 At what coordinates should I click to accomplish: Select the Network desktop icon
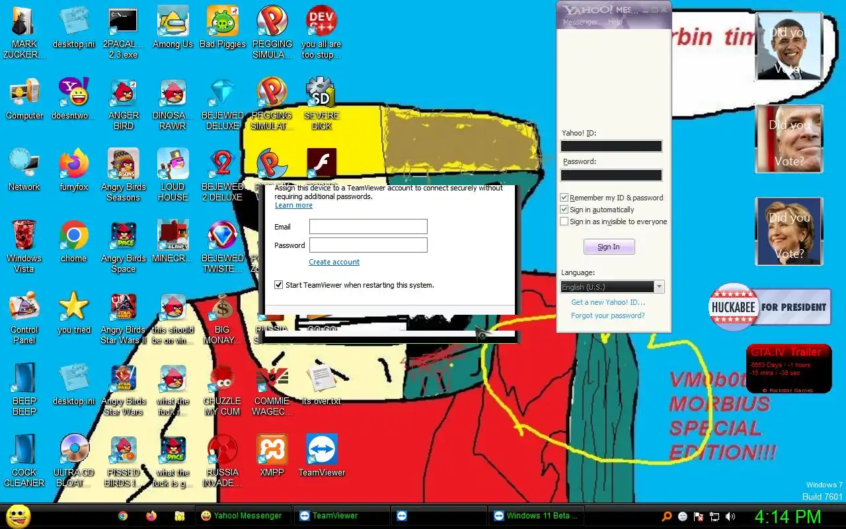(24, 171)
